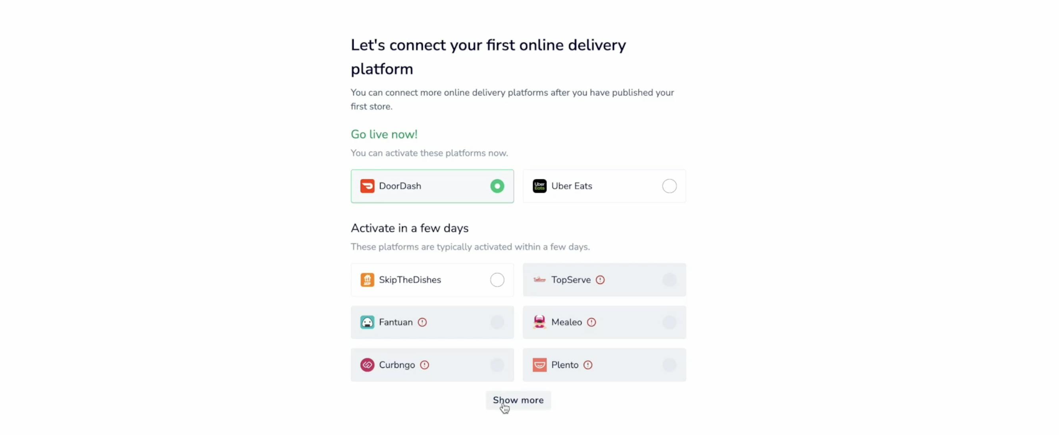This screenshot has height=435, width=1059.
Task: Click the Fantuan logo icon
Action: (367, 322)
